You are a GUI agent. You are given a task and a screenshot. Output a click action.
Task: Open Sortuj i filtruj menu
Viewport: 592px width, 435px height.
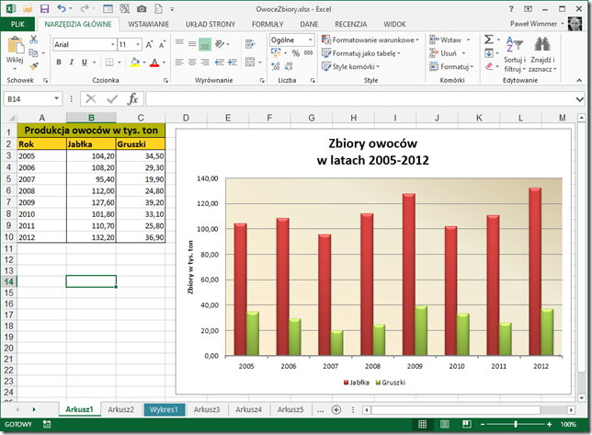[515, 55]
